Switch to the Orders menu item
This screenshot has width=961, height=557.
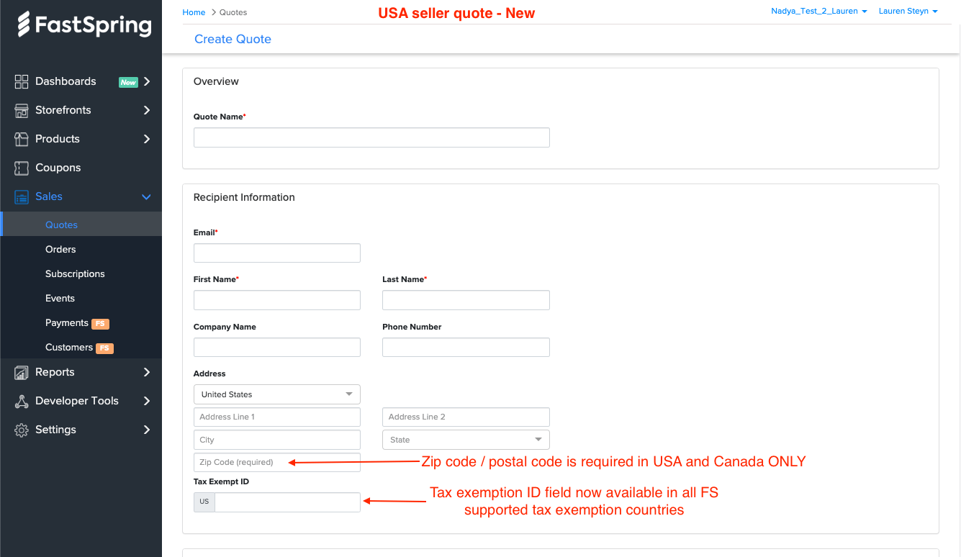[60, 249]
